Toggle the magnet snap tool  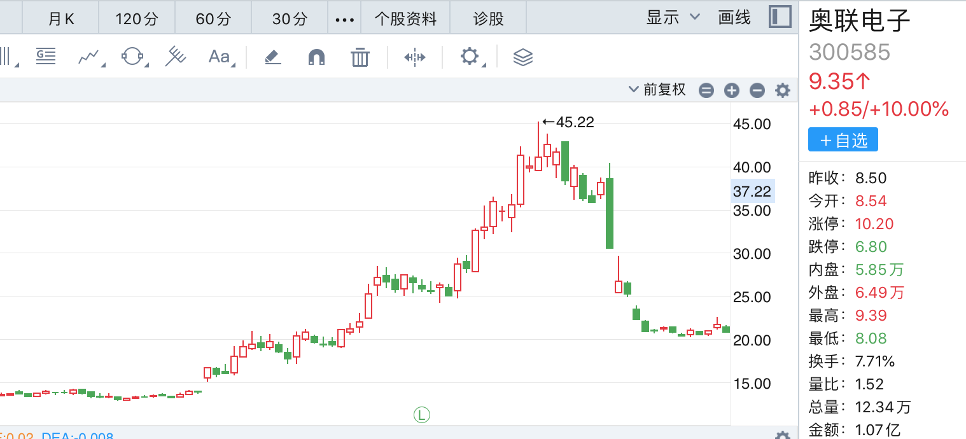(316, 57)
